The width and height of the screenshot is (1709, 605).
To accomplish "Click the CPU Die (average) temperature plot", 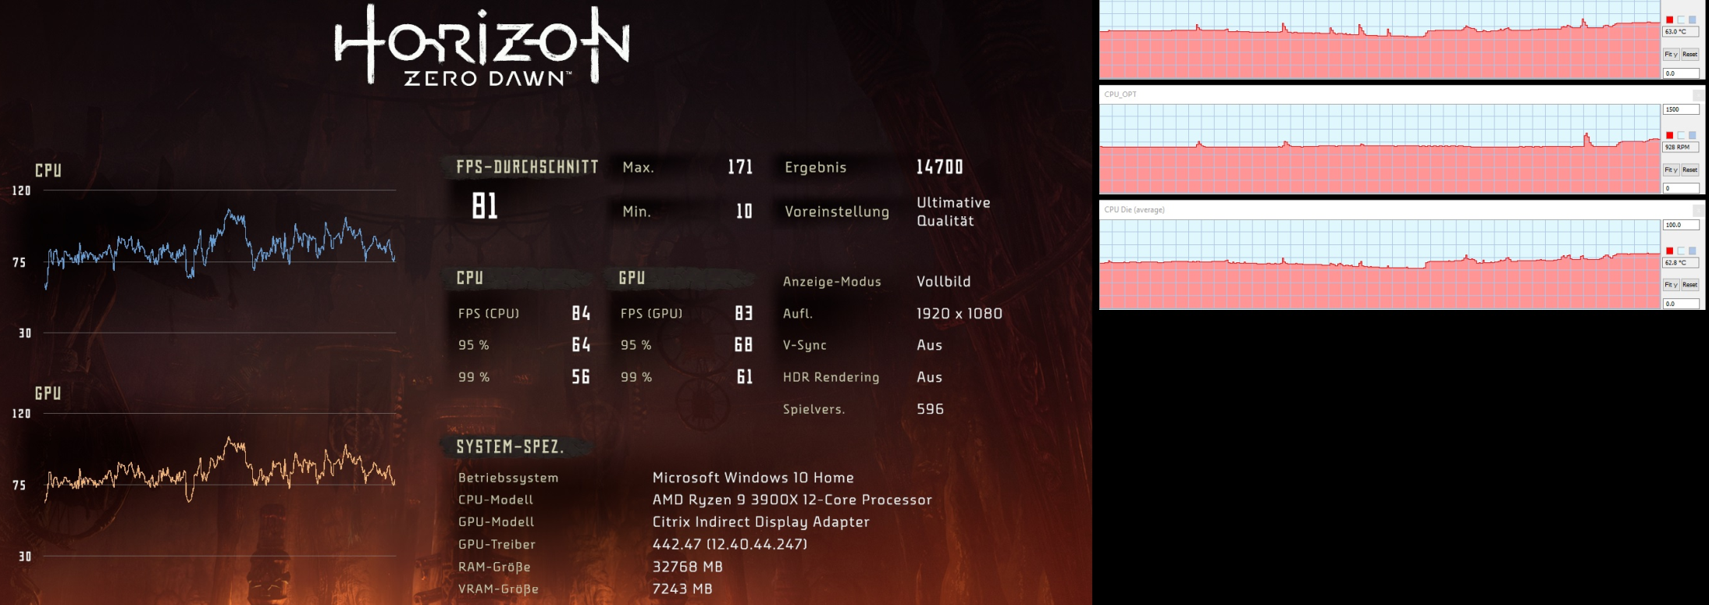I will [x=1380, y=265].
